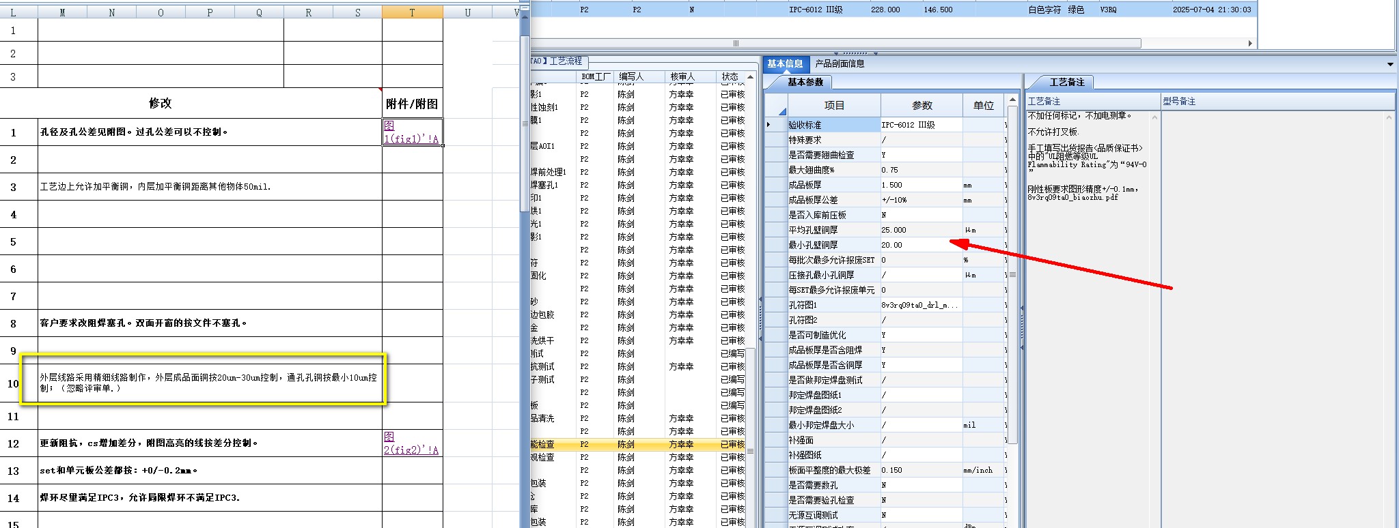Select the 特殊要求 parameter row
The height and width of the screenshot is (528, 1399).
[x=885, y=140]
